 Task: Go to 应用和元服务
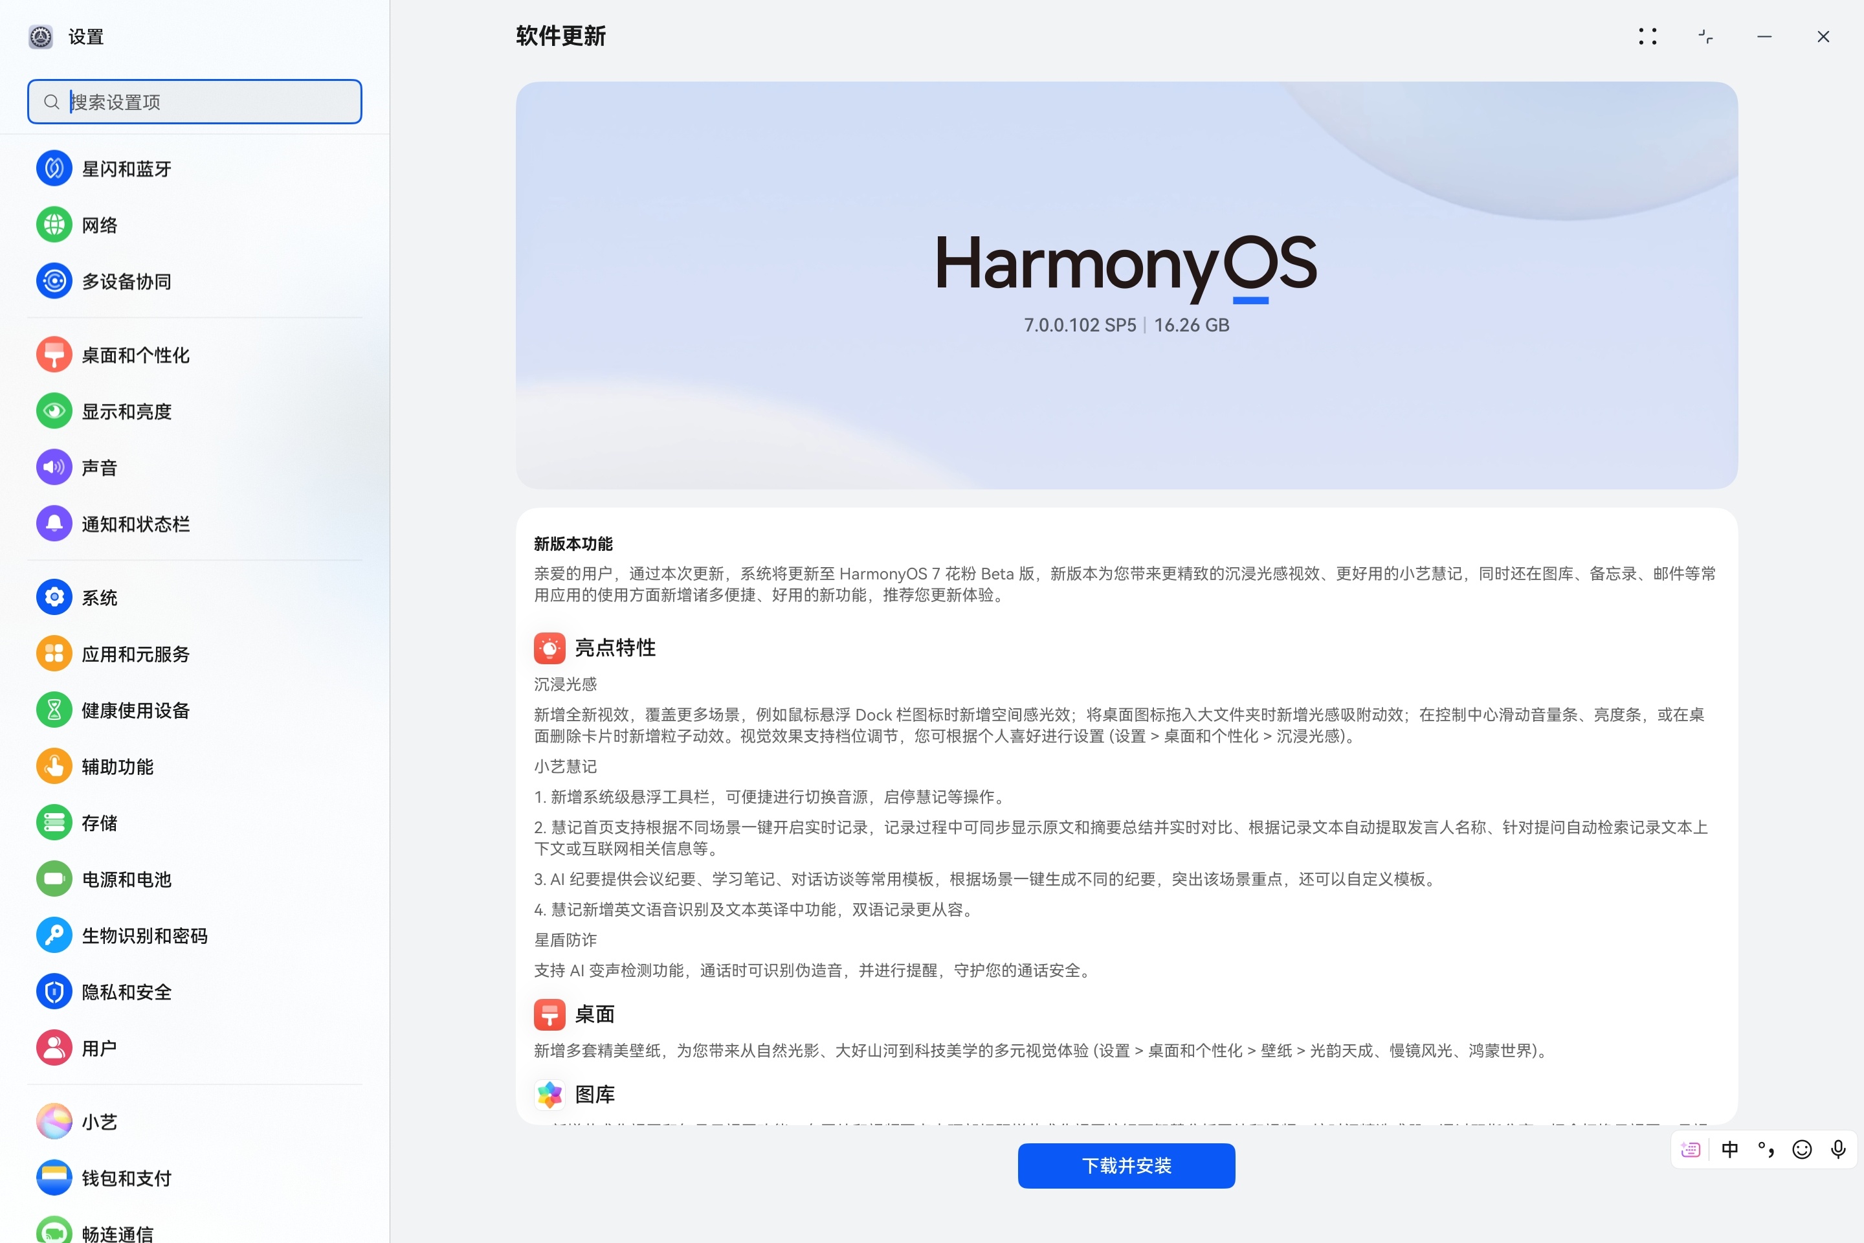195,654
